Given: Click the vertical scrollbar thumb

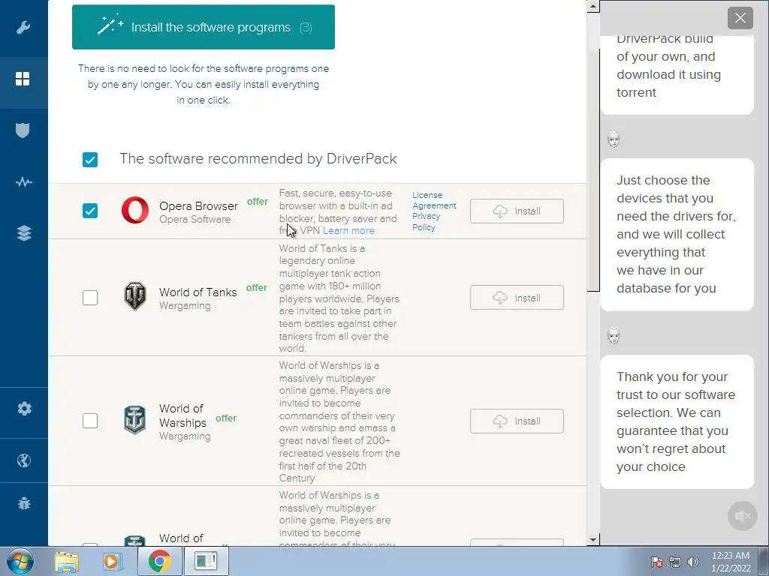Looking at the screenshot, I should click(x=593, y=169).
